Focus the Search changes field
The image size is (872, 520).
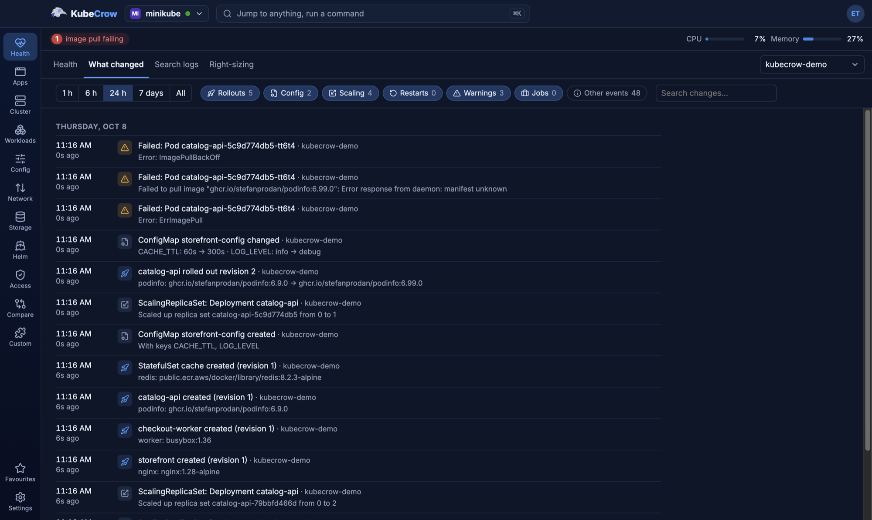(x=716, y=93)
